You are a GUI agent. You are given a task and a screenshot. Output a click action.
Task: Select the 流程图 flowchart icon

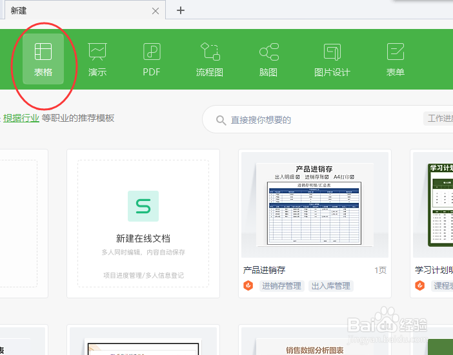210,59
